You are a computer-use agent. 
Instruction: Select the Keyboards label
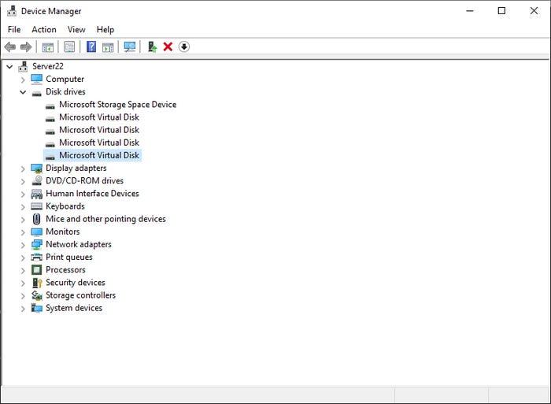pos(65,206)
